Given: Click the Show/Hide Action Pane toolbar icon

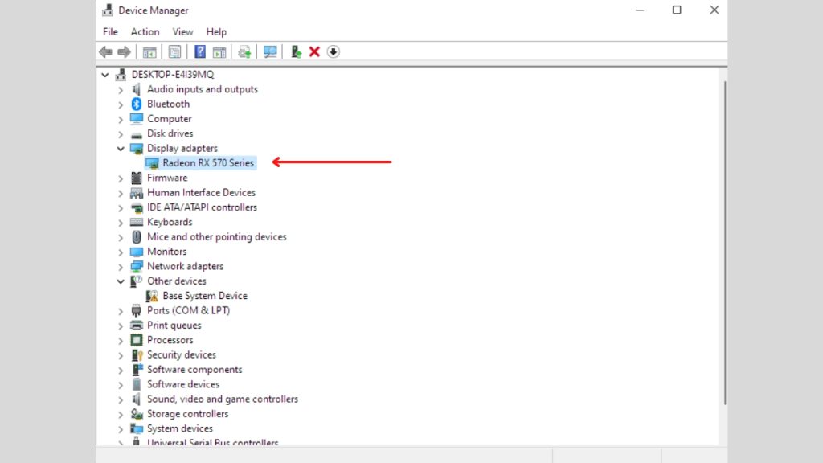Looking at the screenshot, I should click(x=219, y=52).
